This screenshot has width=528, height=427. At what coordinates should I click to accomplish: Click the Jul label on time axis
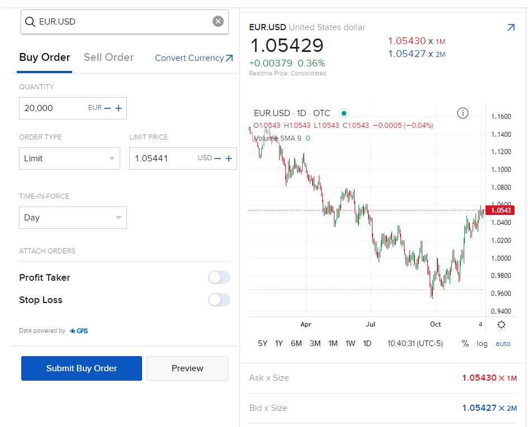370,324
